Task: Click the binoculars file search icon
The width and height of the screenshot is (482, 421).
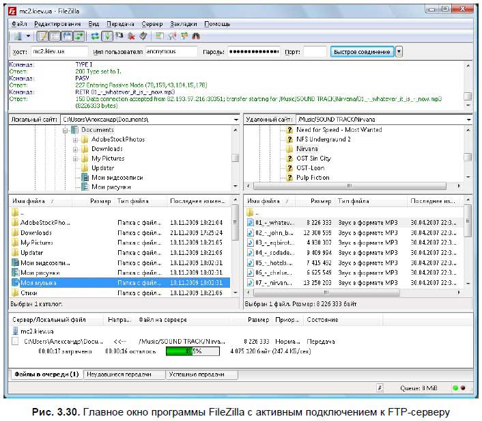Action: point(195,35)
